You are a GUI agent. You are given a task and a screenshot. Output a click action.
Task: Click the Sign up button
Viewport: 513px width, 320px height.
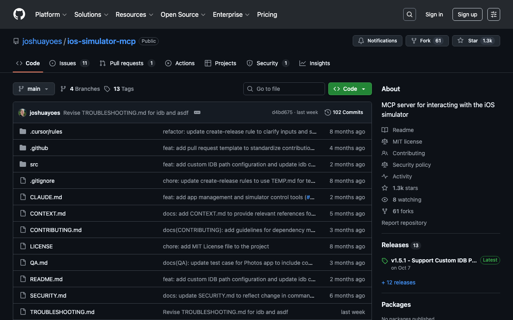[x=467, y=14]
